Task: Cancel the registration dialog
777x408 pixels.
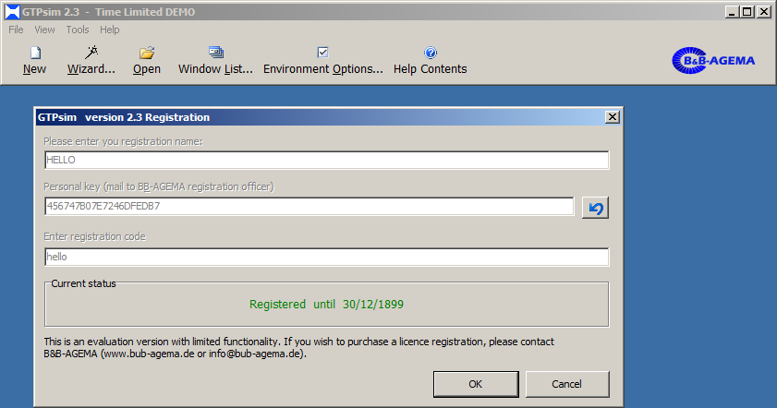Action: [567, 384]
